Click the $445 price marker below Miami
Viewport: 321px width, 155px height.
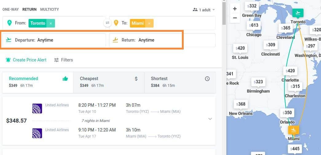click(x=295, y=149)
